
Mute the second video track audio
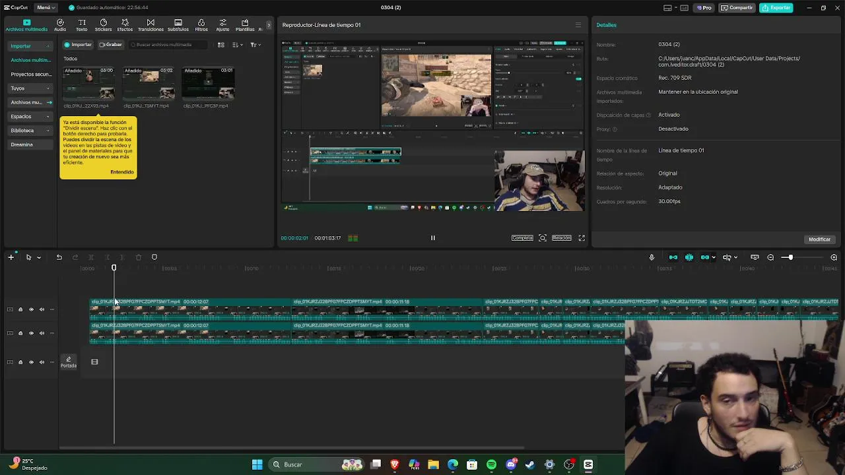point(42,333)
